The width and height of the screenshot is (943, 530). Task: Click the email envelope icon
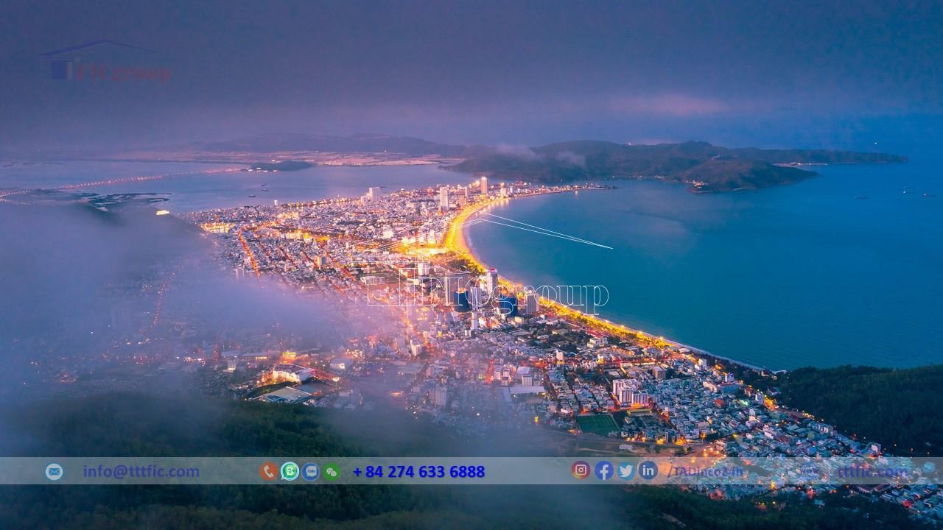click(x=54, y=472)
